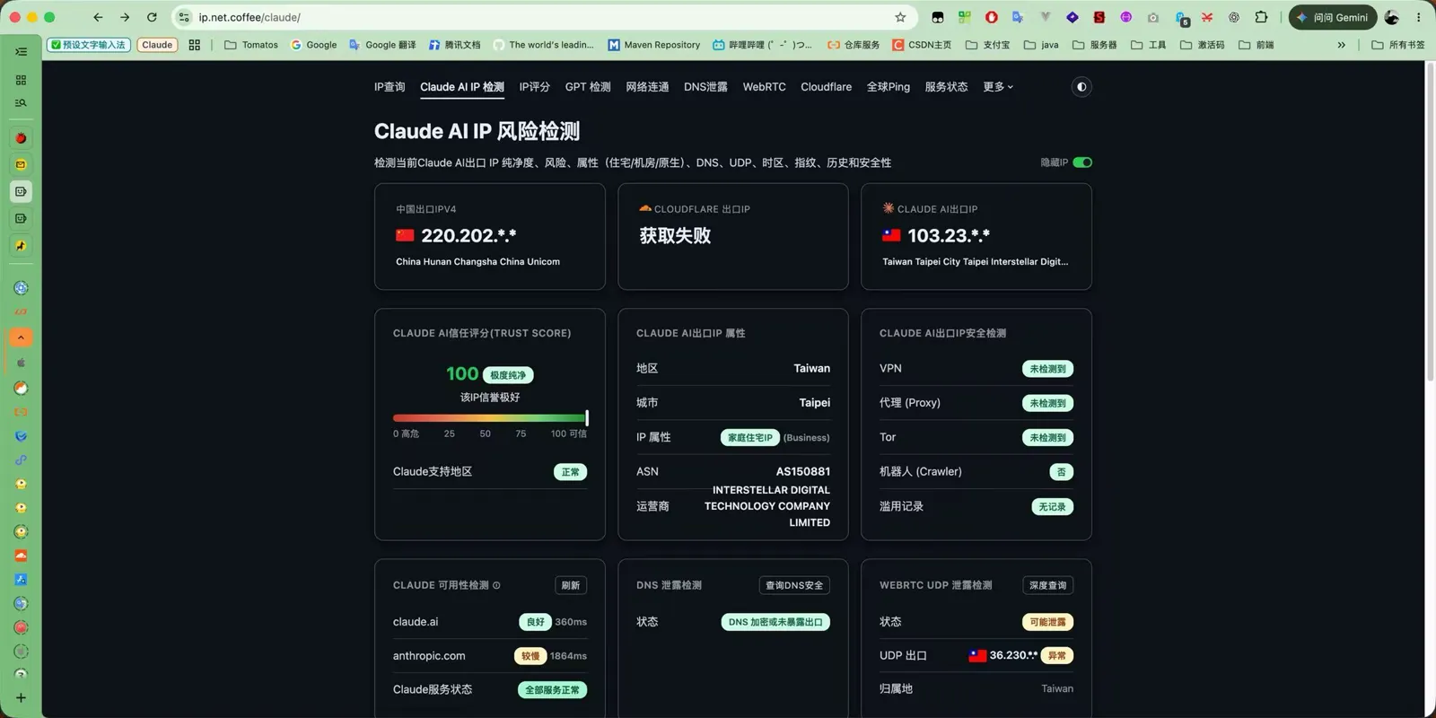The height and width of the screenshot is (718, 1436).
Task: Click the info icon beside CLAUDE 可用性检测
Action: (x=496, y=585)
